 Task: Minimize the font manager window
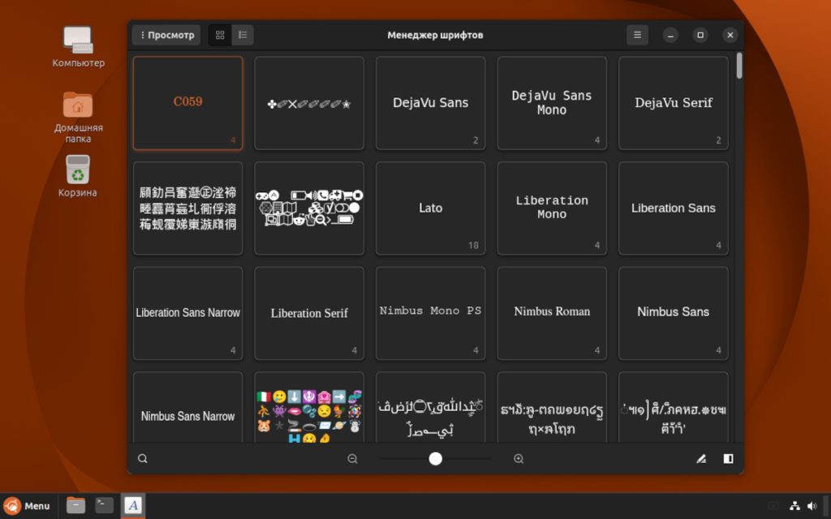tap(670, 35)
